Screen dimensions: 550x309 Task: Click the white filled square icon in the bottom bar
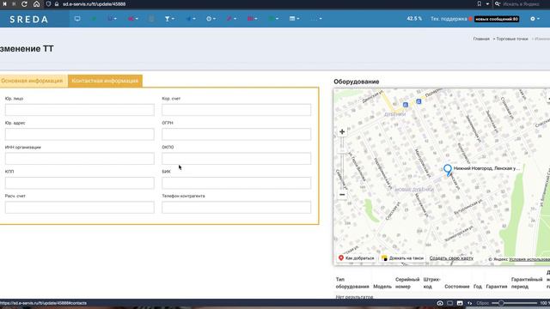[460, 303]
